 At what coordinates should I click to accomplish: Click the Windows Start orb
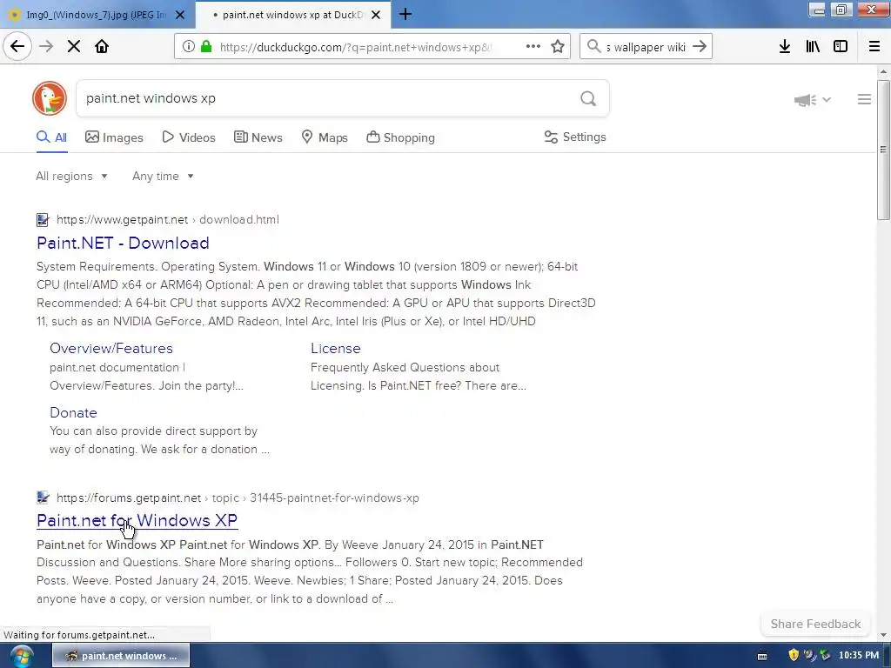(x=21, y=656)
